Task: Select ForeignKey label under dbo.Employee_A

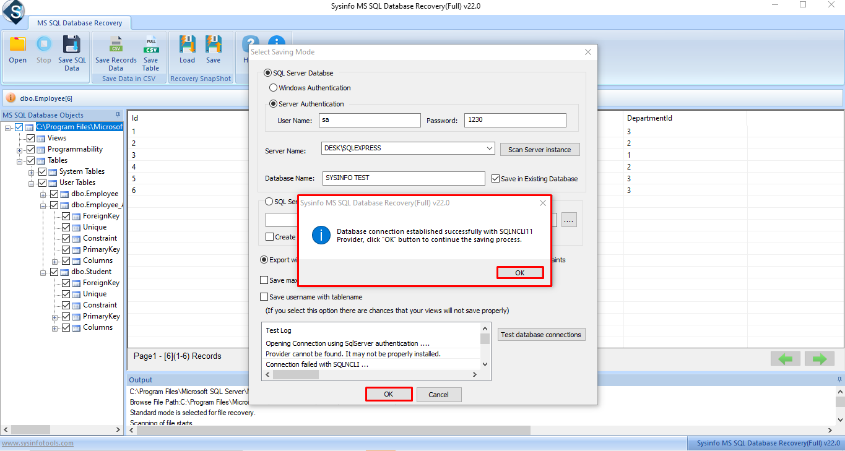Action: point(102,216)
